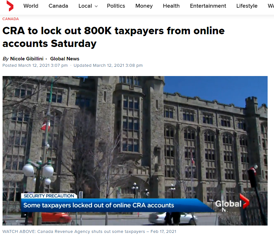Viewport: 274px width, 238px height.
Task: Navigate to the Entertainment section
Action: click(x=208, y=6)
